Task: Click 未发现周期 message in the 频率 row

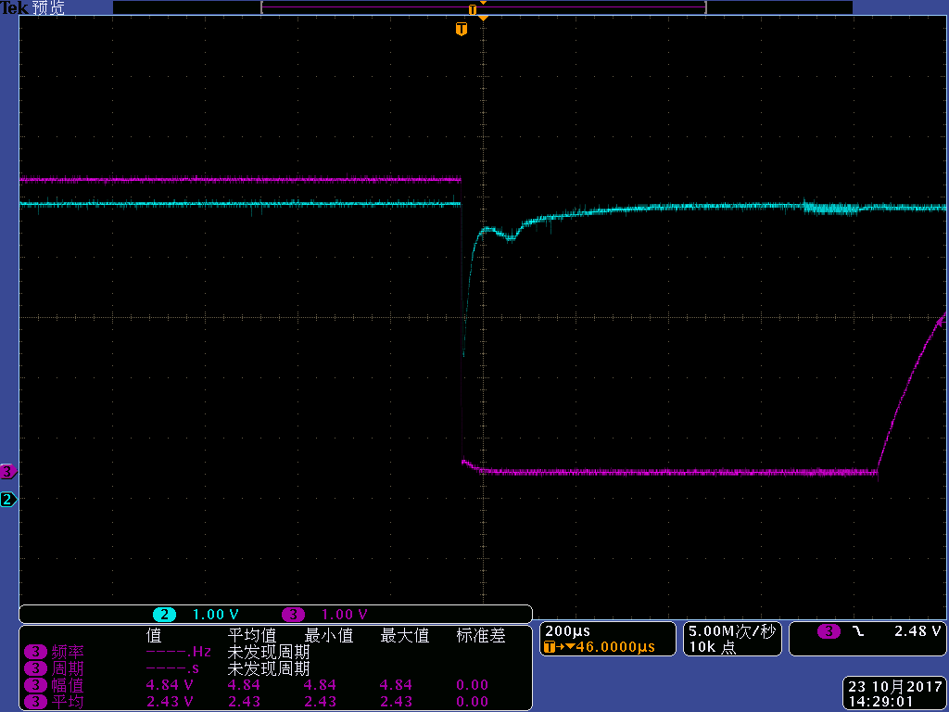Action: 268,652
